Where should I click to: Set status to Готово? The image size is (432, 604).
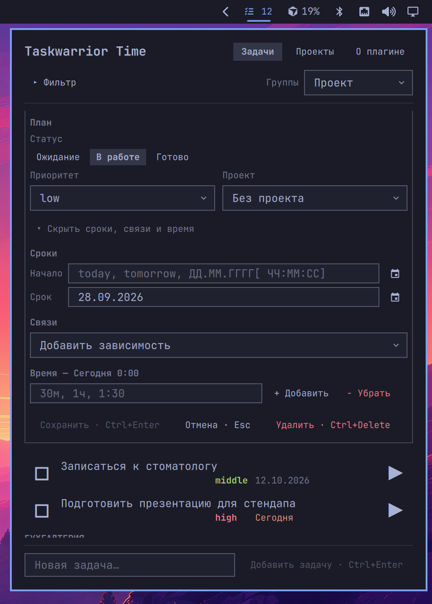pos(172,157)
